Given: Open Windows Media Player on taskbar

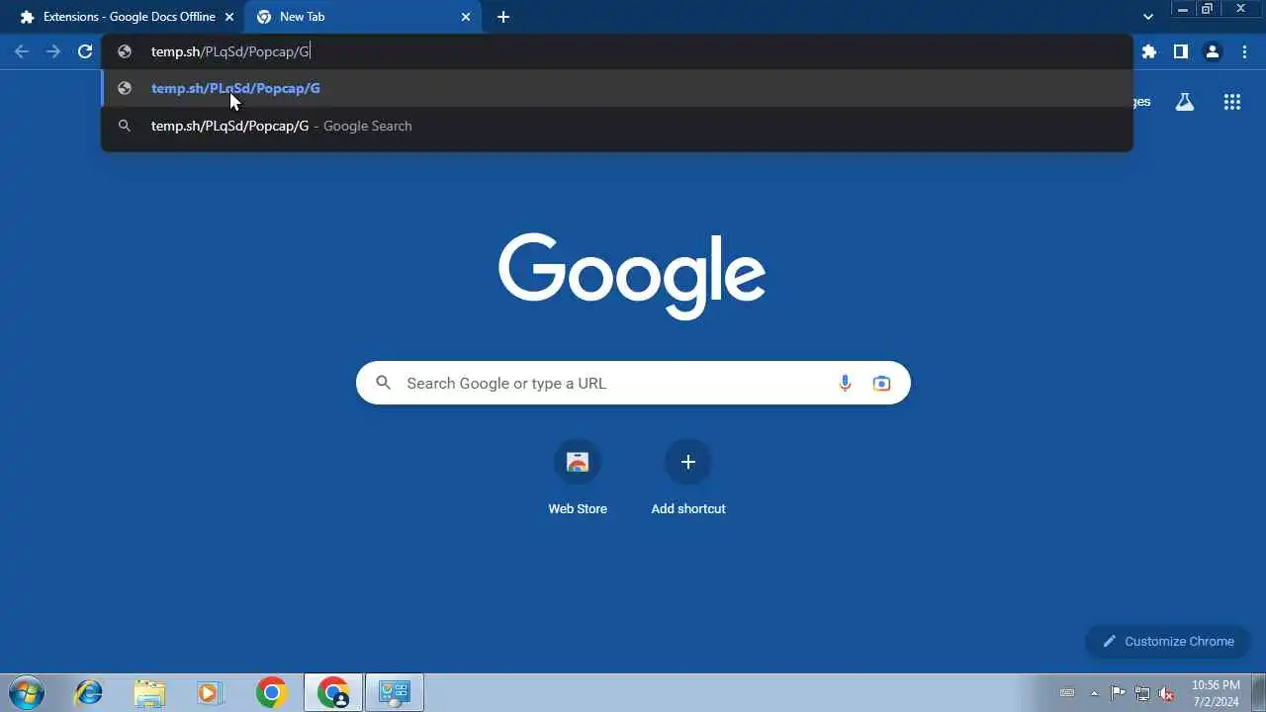Looking at the screenshot, I should tap(210, 693).
